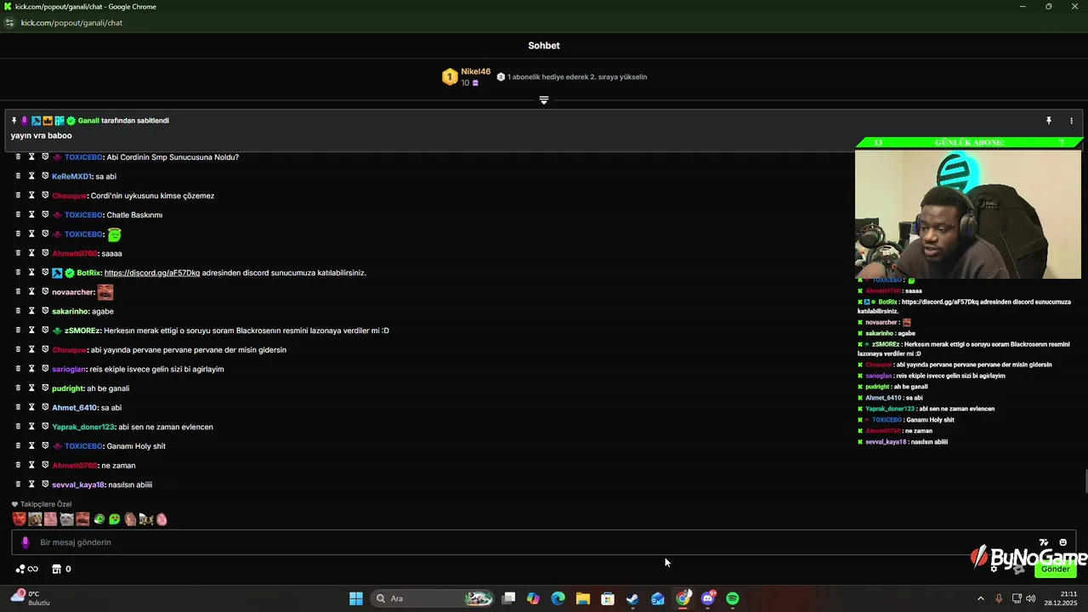
Task: Click the chat scrollbar thumb
Action: 1085,480
